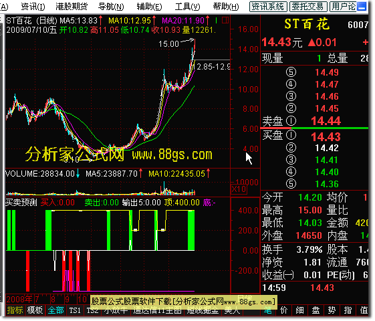Click sell level ⑤ price 14.49
Image resolution: width=375 pixels, height=321 pixels.
click(327, 72)
